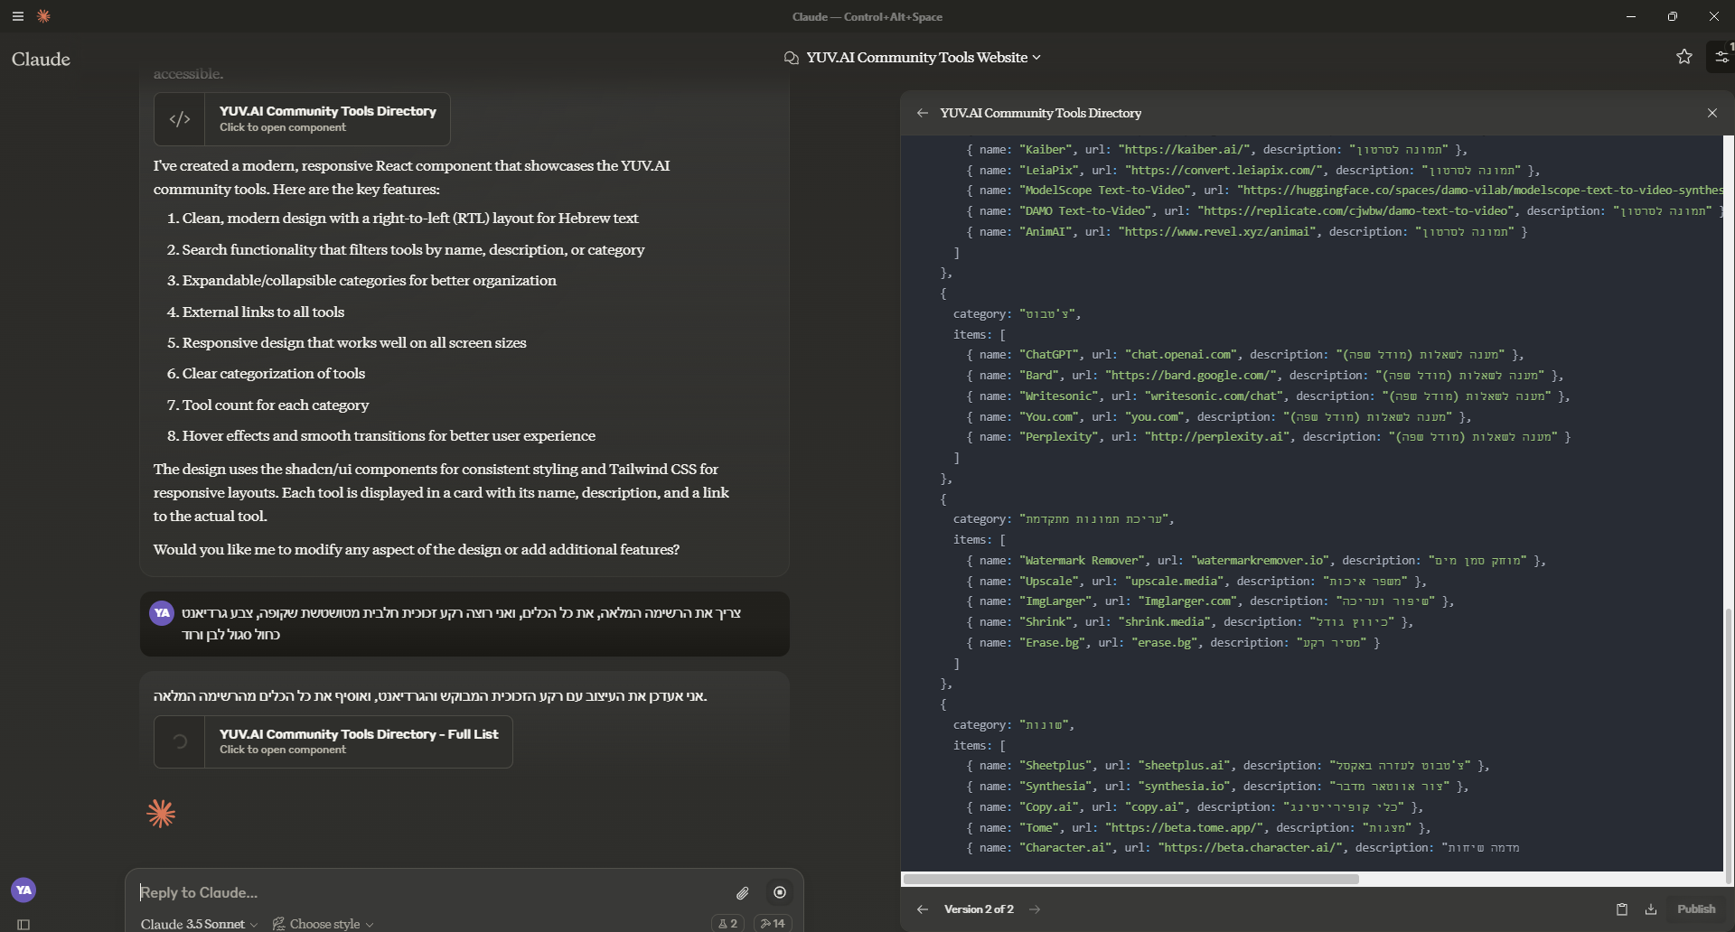Screen dimensions: 1735x932
Task: Close the YUV.AI Community Tools Directory artifact panel
Action: pos(1712,113)
